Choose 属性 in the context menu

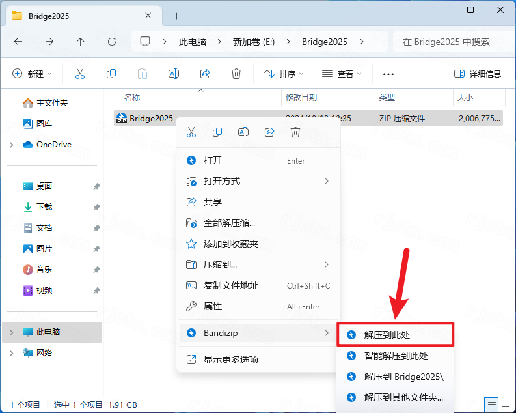tap(258, 306)
